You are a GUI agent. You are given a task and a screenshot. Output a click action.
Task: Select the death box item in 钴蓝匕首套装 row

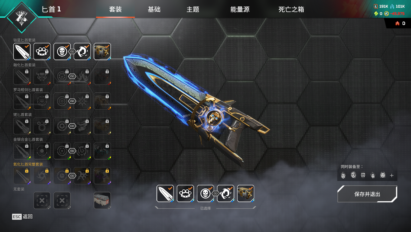tap(102, 51)
